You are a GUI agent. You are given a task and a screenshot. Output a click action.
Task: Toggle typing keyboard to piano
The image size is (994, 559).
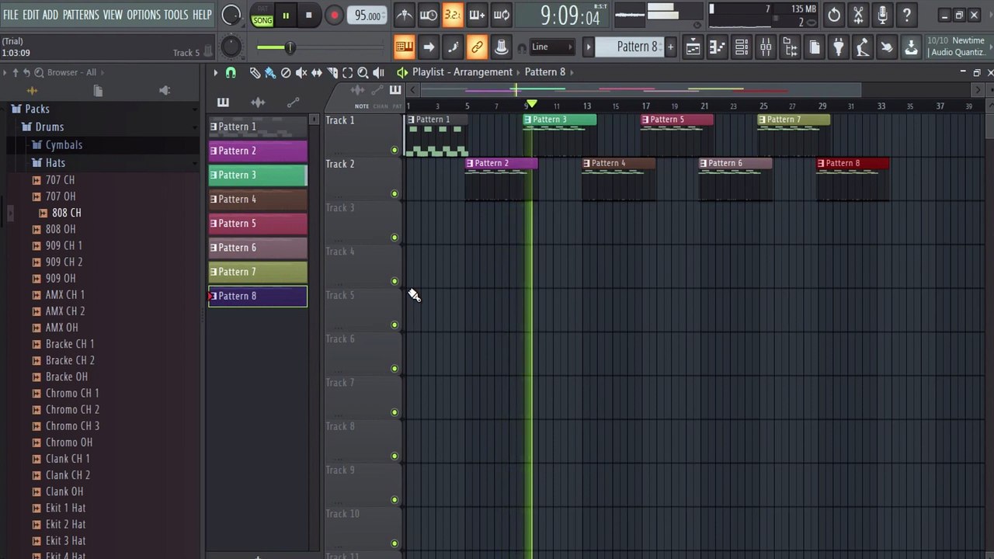pos(404,47)
